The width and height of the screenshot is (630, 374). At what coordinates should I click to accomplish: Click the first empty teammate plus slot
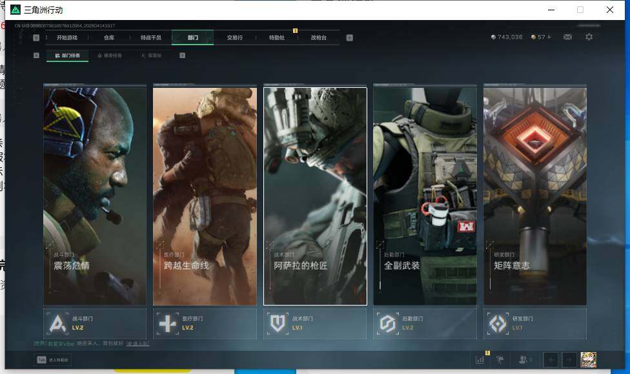pyautogui.click(x=551, y=360)
